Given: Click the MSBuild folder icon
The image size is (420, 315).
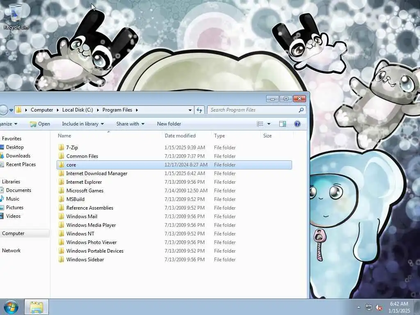Looking at the screenshot, I should point(62,199).
